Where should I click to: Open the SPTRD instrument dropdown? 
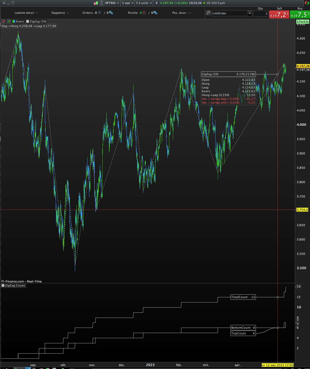pyautogui.click(x=112, y=3)
